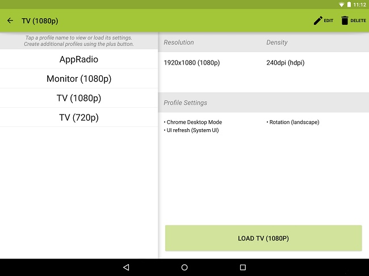Image resolution: width=369 pixels, height=276 pixels.
Task: Tap the Profile Settings section header
Action: click(x=186, y=103)
